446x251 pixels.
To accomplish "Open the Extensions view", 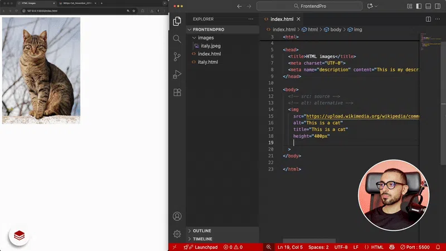I will point(177,92).
